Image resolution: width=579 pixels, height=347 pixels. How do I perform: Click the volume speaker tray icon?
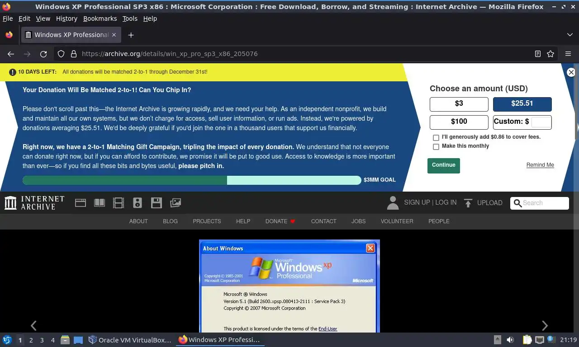tap(510, 340)
